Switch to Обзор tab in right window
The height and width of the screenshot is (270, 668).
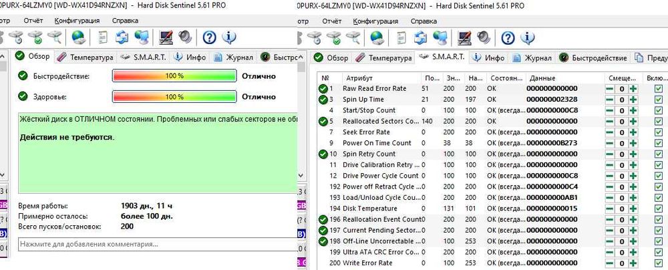coord(331,57)
